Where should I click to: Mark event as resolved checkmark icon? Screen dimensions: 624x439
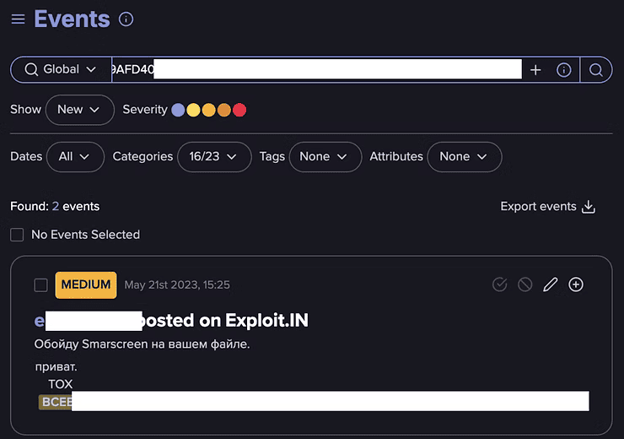[500, 285]
